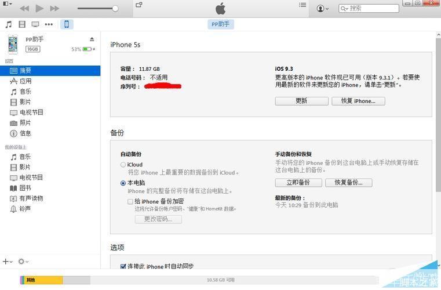Open the gear settings dropdown

(x=23, y=262)
